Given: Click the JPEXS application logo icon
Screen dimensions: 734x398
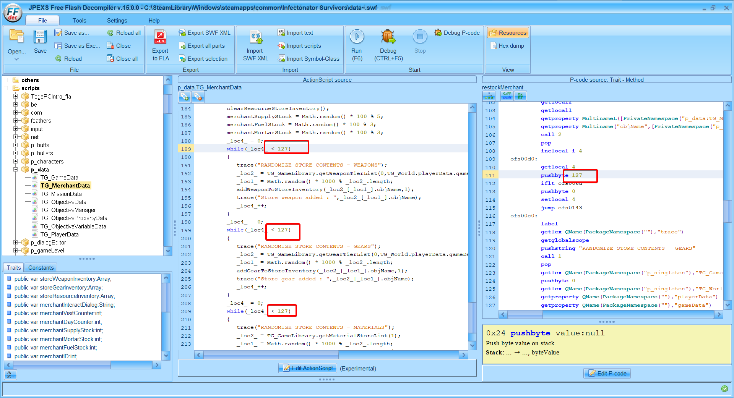Looking at the screenshot, I should (13, 13).
